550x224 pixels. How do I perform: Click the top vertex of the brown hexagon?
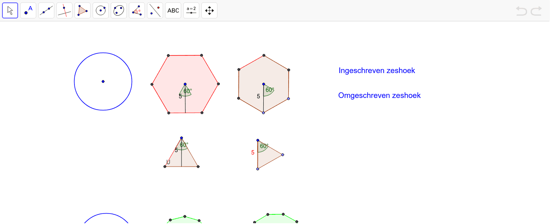[264, 55]
